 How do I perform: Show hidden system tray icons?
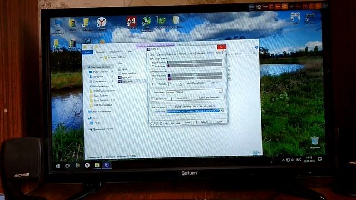pos(283,161)
